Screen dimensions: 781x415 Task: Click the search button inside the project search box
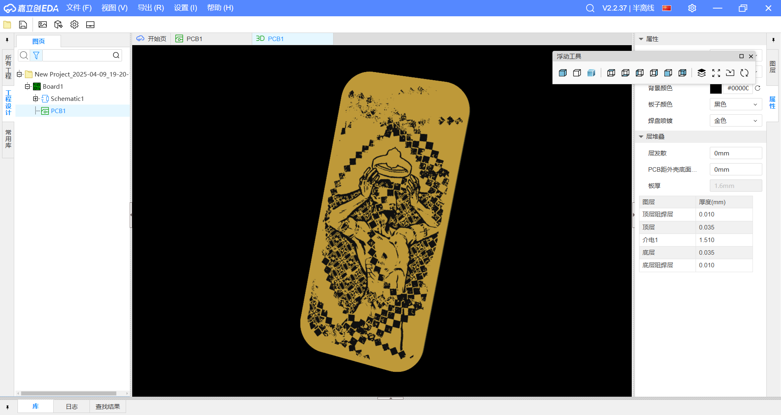(116, 55)
